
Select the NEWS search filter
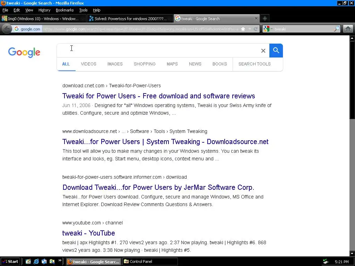pos(195,64)
